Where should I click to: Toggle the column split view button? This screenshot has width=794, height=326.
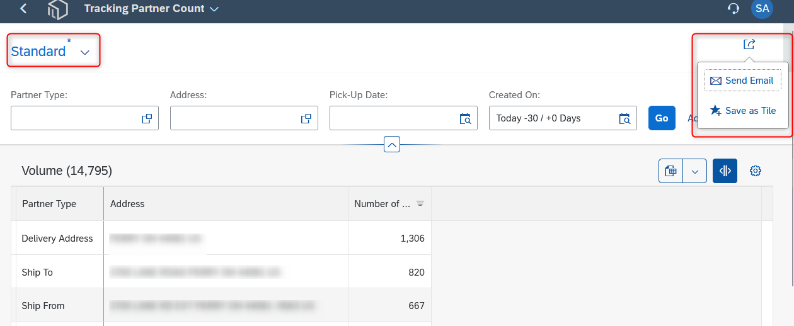pyautogui.click(x=725, y=171)
